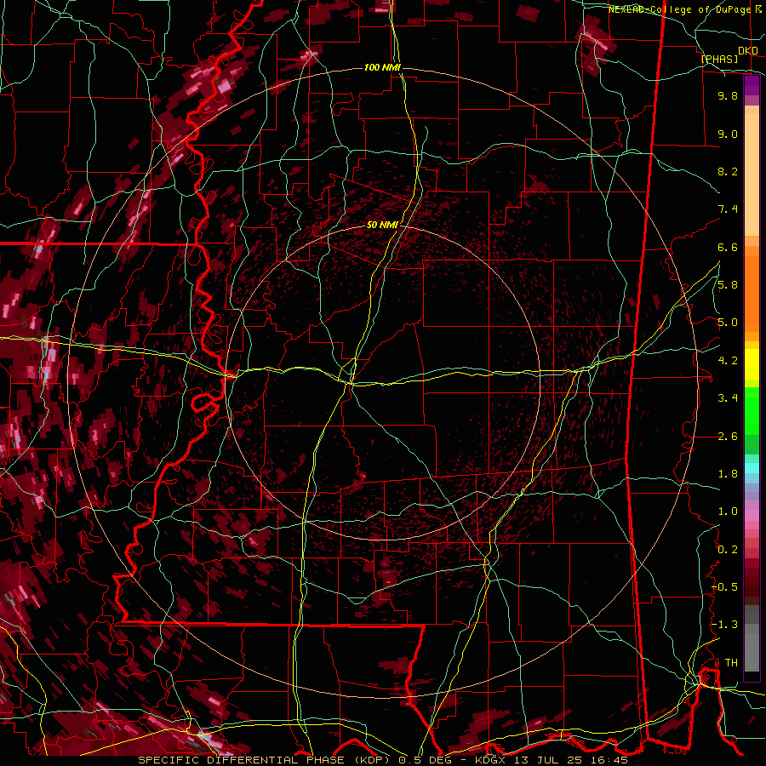The width and height of the screenshot is (766, 766).
Task: Click the 0.2 scale value
Action: [728, 550]
